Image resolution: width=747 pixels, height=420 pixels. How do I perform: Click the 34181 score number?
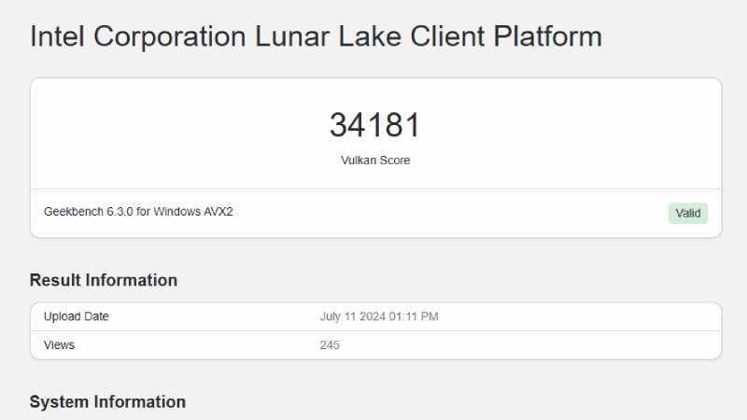(x=374, y=125)
